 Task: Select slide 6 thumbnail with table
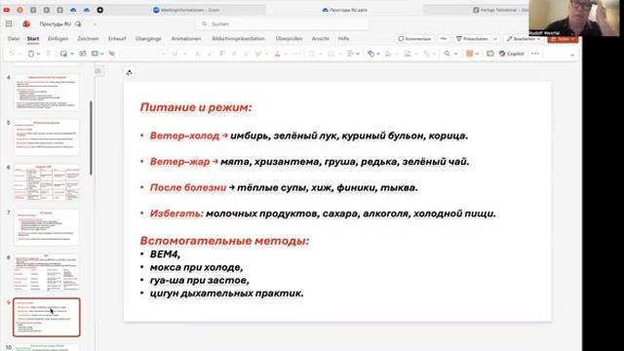(47, 182)
